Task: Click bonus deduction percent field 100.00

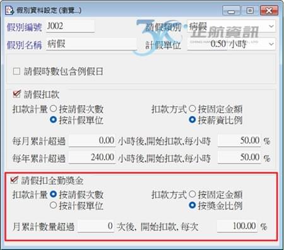Action: coord(237,226)
